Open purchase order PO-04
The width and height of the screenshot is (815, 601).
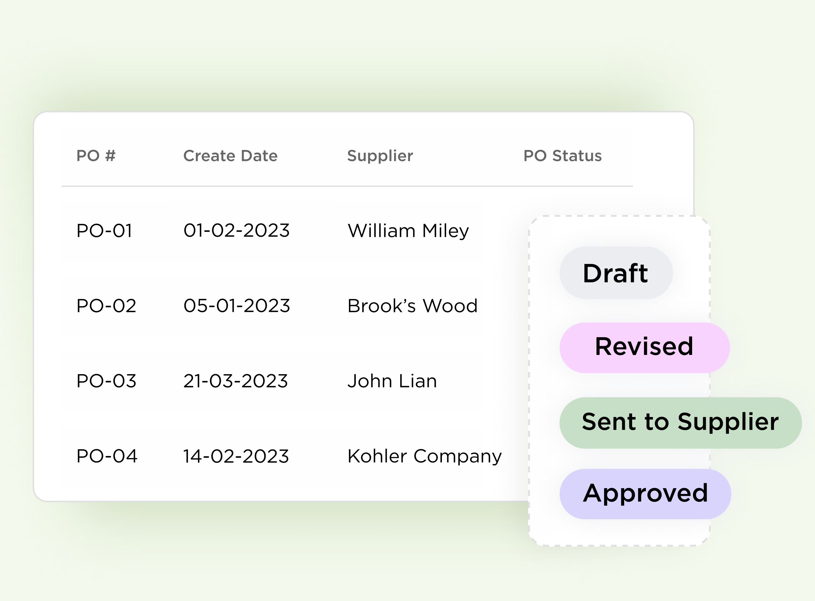coord(107,456)
